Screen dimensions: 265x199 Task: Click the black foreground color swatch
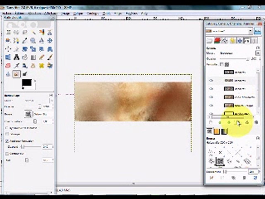click(x=27, y=83)
